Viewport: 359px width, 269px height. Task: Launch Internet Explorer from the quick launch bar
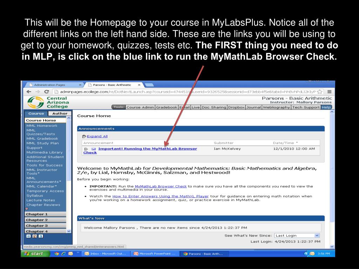(64, 254)
